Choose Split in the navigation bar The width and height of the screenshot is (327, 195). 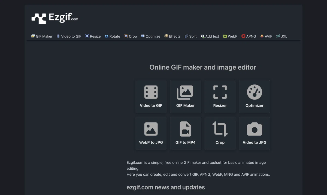(x=190, y=36)
